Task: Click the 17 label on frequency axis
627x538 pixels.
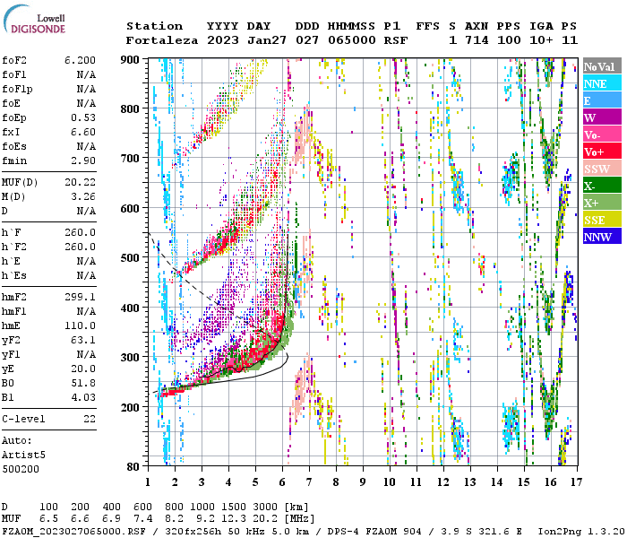Action: click(576, 482)
